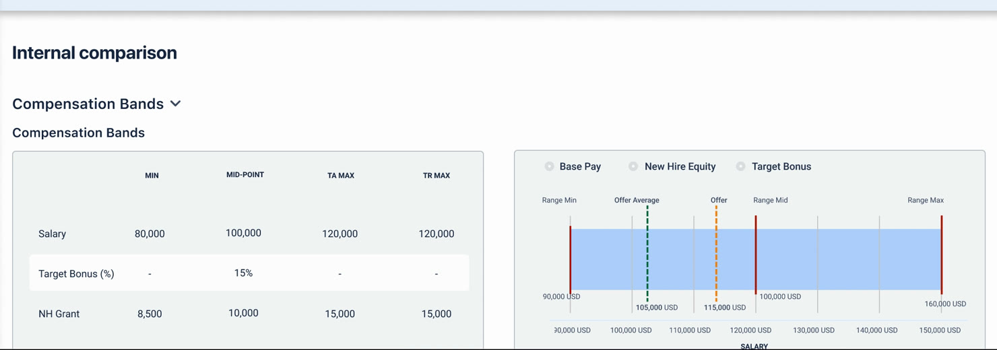Click the NH Grant row label
Viewport: 997px width, 350px height.
(59, 314)
